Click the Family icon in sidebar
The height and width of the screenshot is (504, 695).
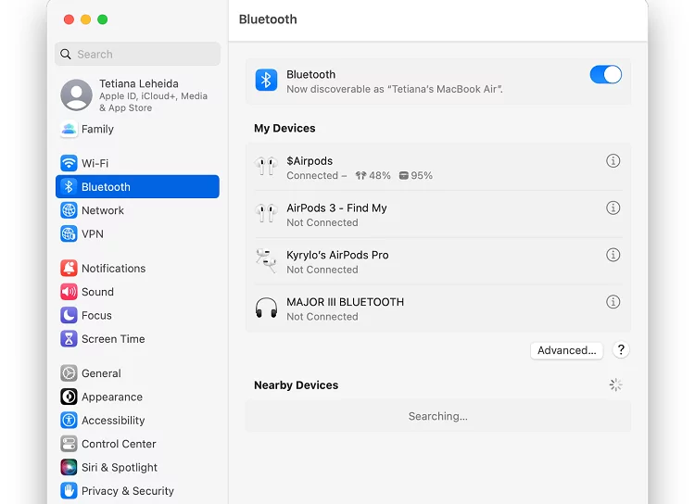69,129
